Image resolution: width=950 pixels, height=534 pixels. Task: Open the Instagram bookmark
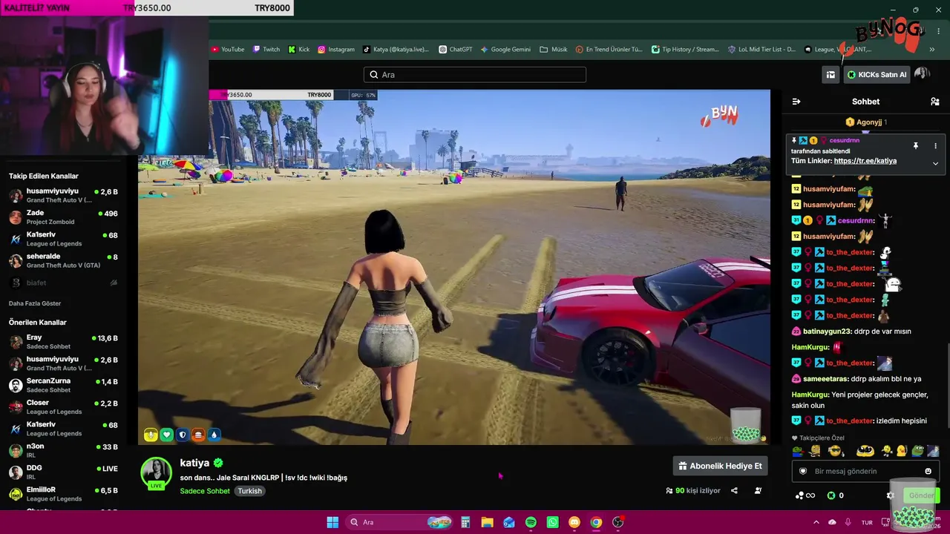336,50
